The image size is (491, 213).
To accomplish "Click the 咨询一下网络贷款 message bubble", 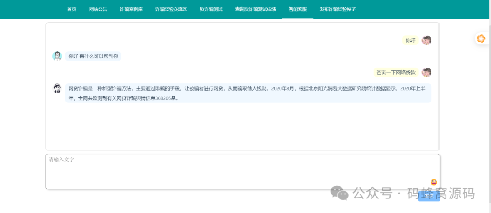I will 396,73.
